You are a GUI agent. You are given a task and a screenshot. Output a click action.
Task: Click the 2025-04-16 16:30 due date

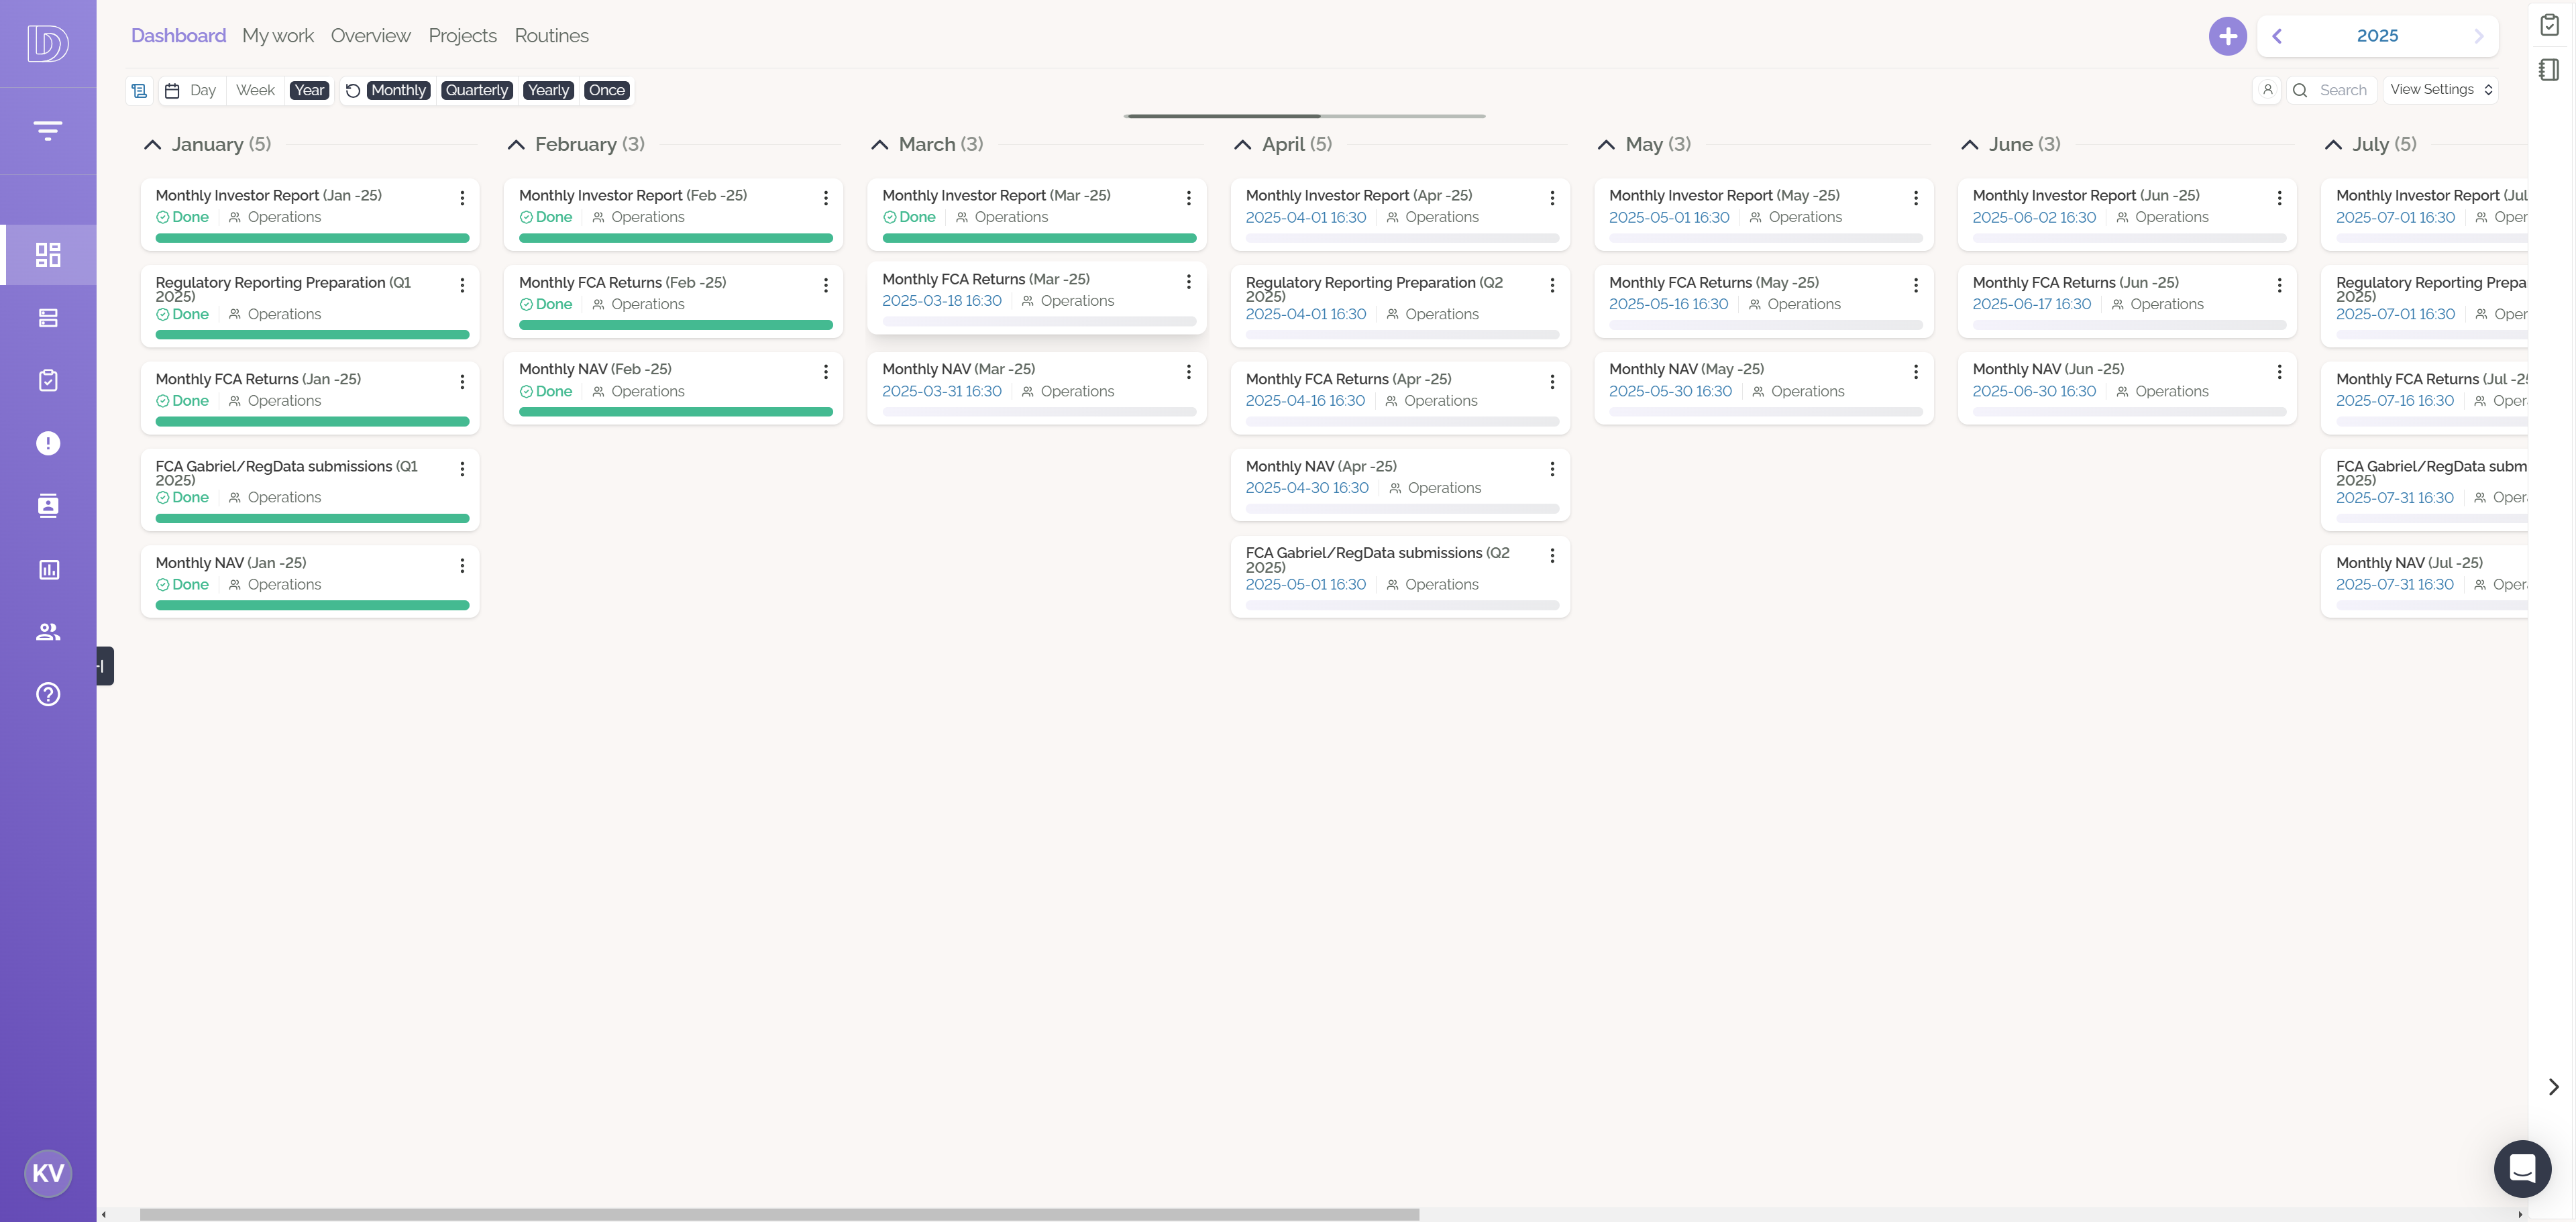click(x=1305, y=401)
